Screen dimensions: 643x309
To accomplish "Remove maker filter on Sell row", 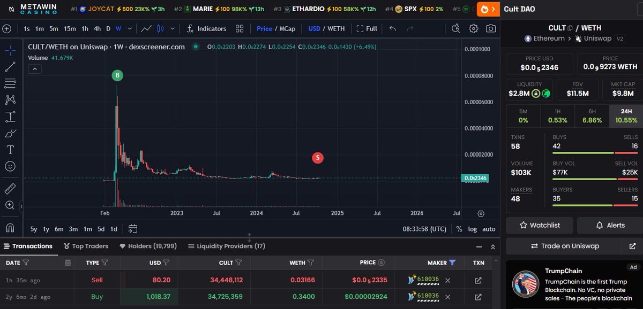I will pyautogui.click(x=447, y=280).
